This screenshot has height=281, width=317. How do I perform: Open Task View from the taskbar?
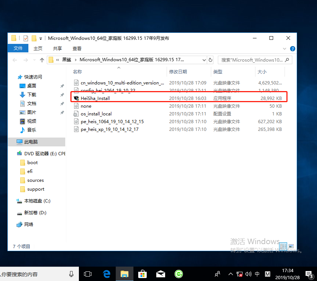point(88,274)
